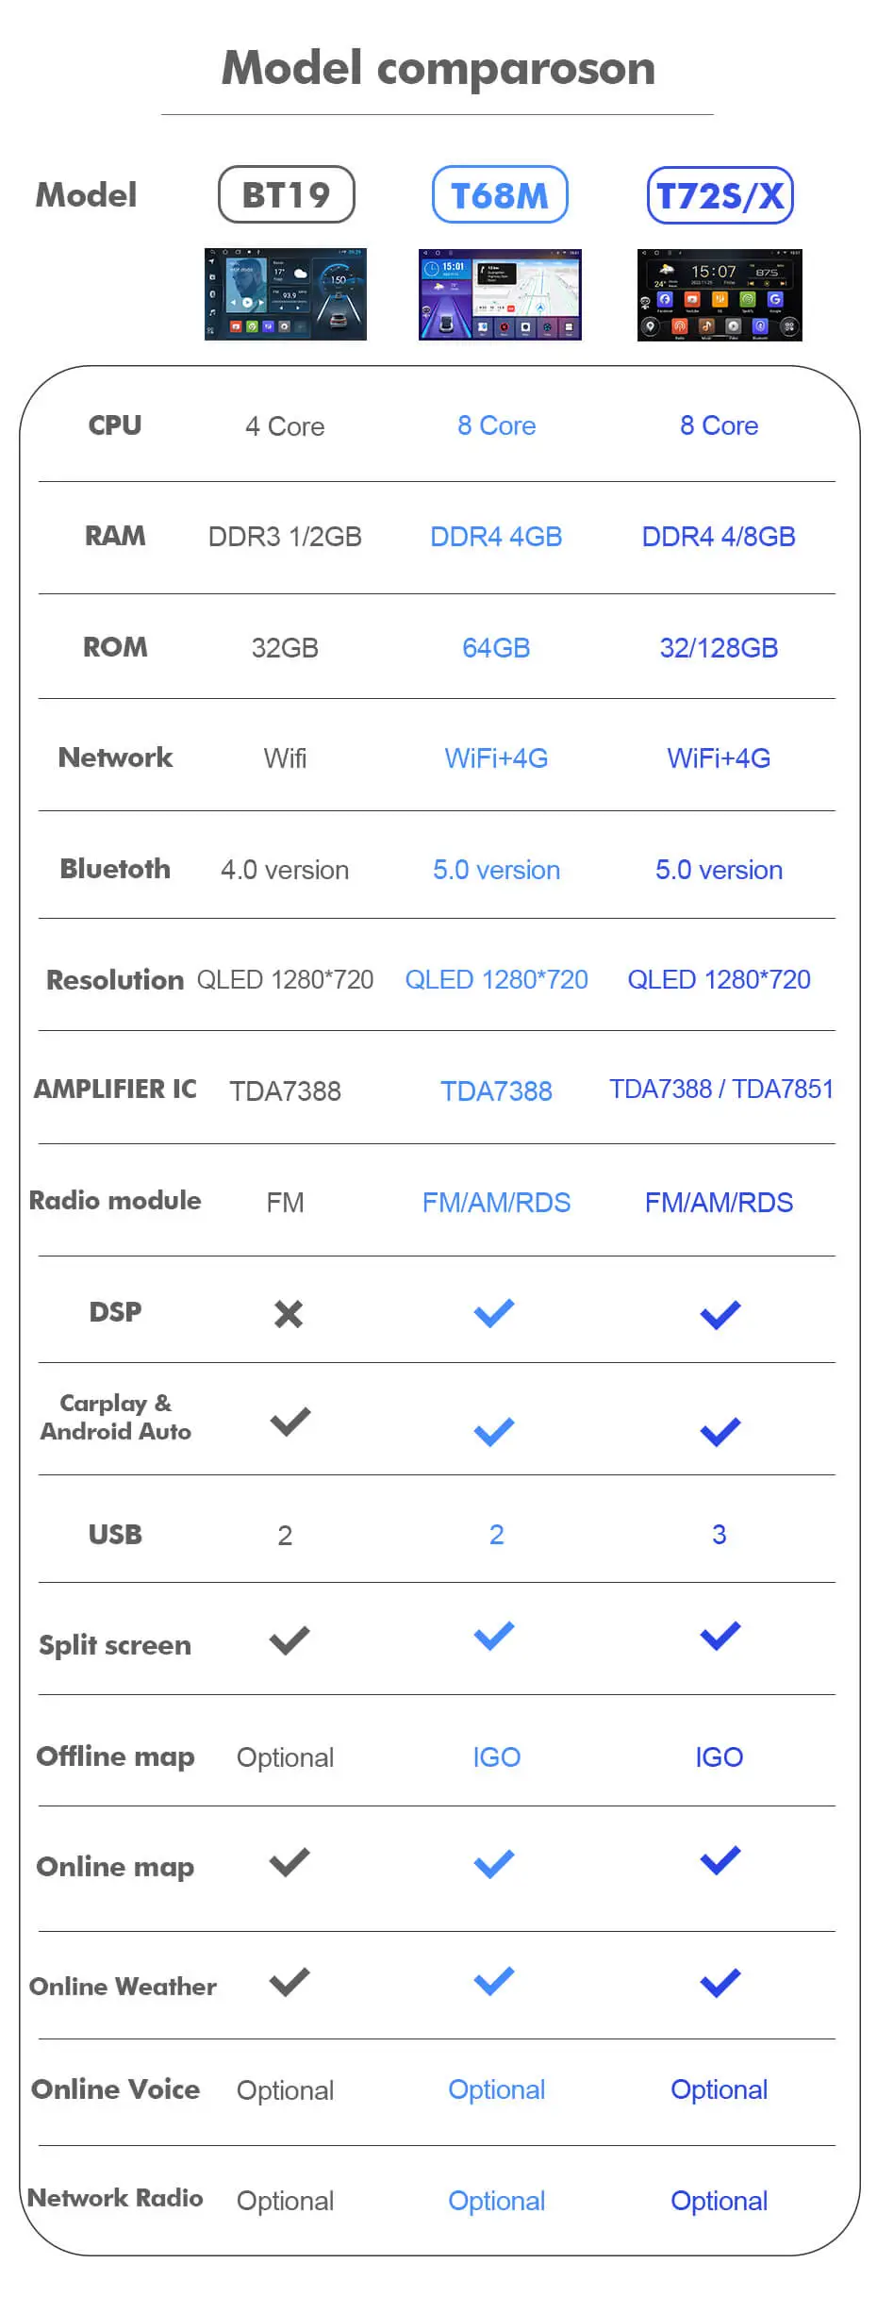This screenshot has height=2313, width=877.
Task: Select the T72S/X model label
Action: point(720,195)
